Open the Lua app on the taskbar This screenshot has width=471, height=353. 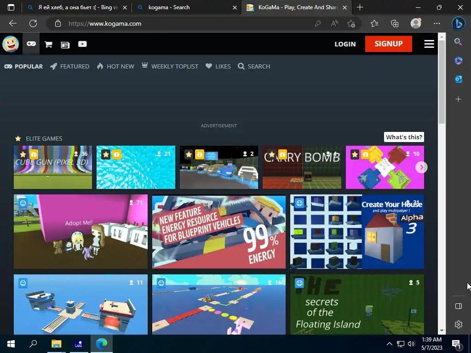(78, 344)
